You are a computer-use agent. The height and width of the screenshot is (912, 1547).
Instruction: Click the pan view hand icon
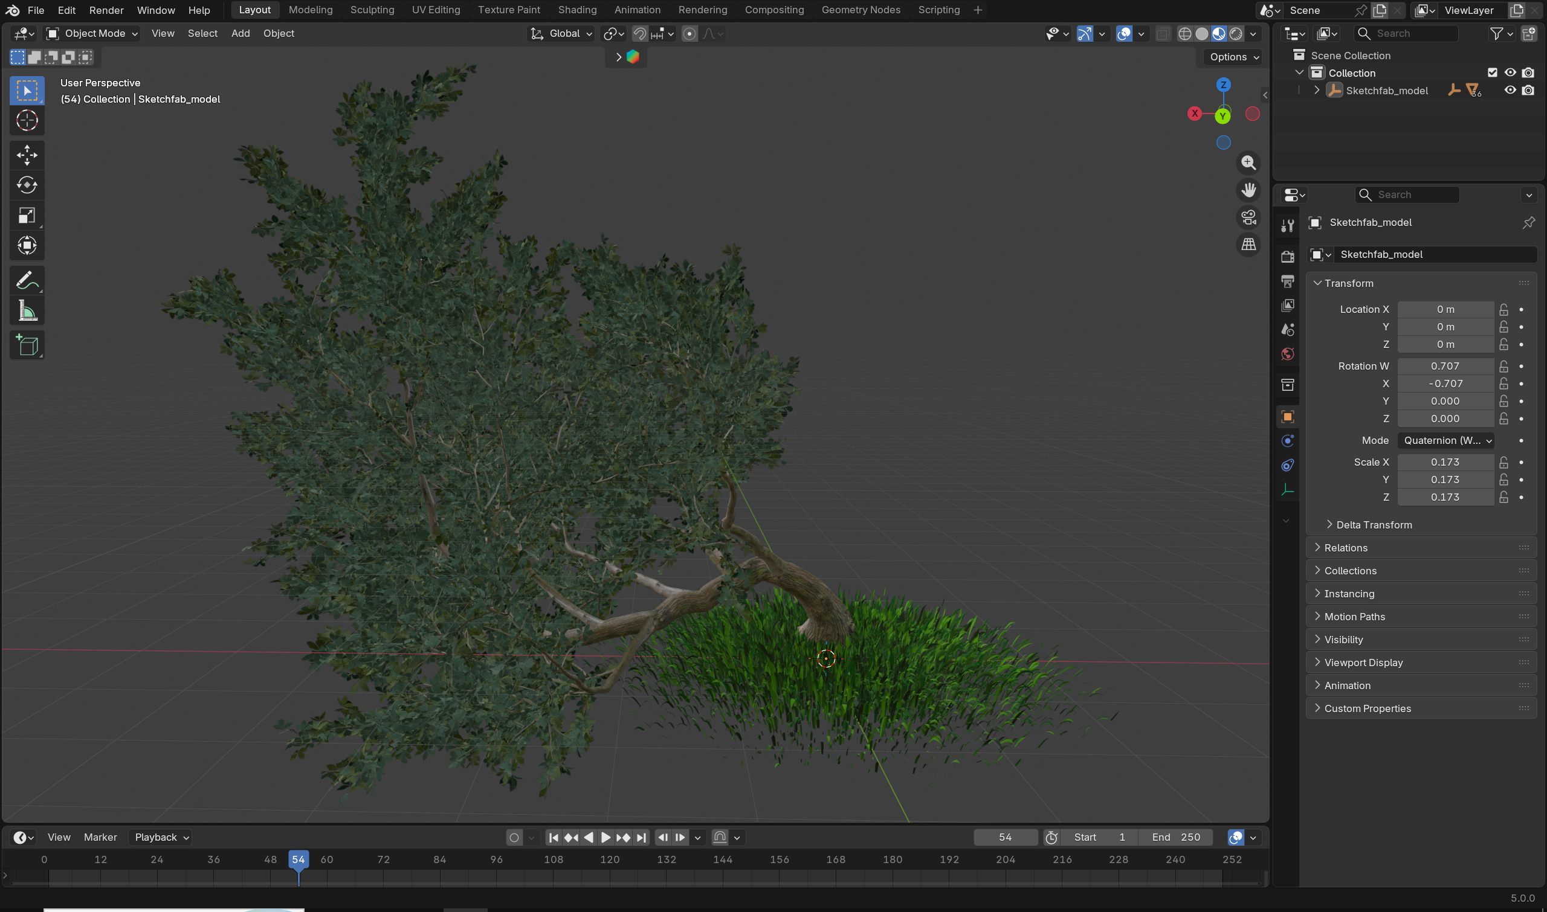[x=1248, y=190]
